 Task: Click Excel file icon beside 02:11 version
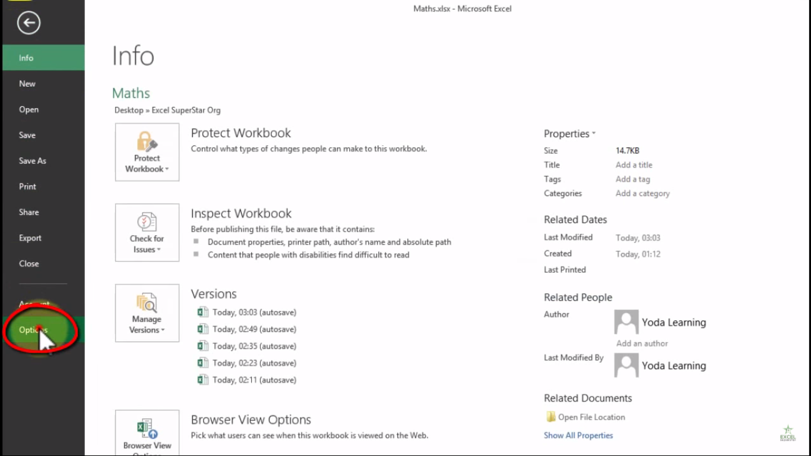tap(203, 379)
